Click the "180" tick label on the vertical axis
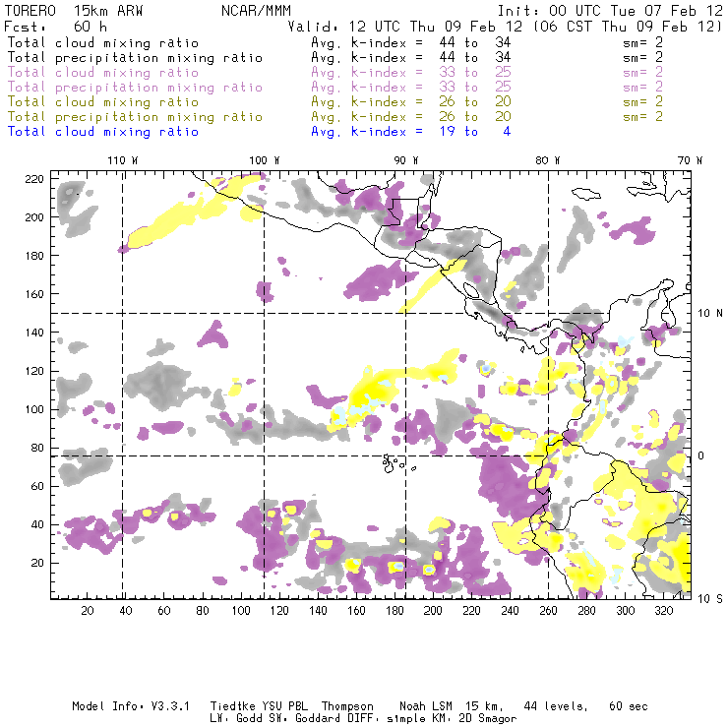This screenshot has height=728, width=728. coord(34,256)
